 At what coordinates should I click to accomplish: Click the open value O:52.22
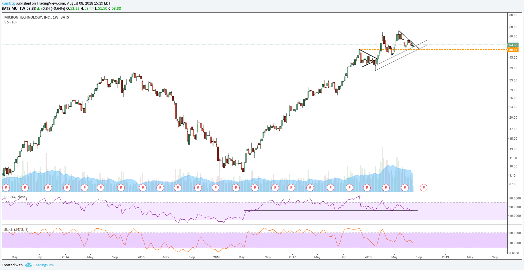[73, 9]
